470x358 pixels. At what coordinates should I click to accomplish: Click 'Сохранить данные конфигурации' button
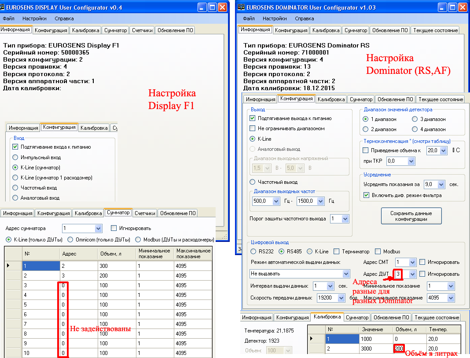coord(411,216)
